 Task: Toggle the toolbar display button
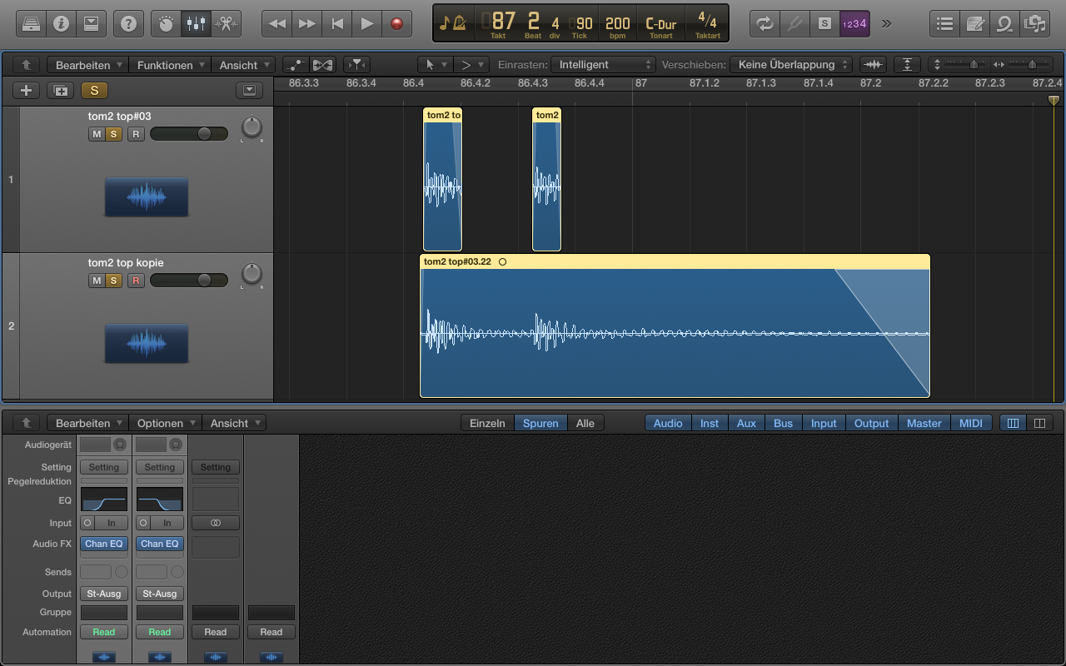coord(92,23)
